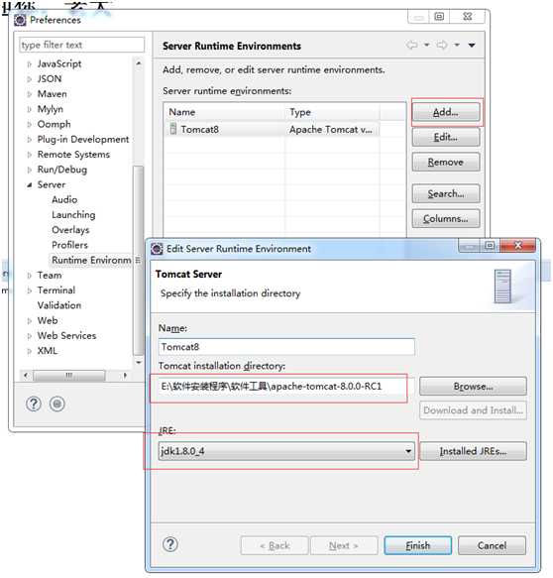553x578 pixels.
Task: Click the back navigation arrow in Preferences header
Action: coord(412,45)
